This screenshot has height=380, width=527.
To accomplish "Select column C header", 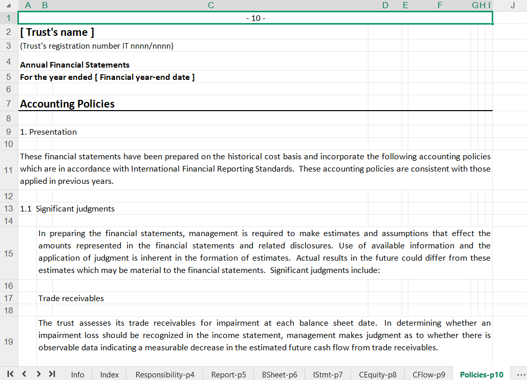I will (211, 6).
